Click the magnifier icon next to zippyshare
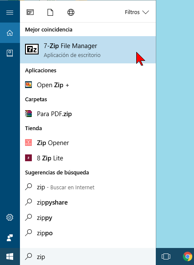This screenshot has width=194, height=265. 28,202
